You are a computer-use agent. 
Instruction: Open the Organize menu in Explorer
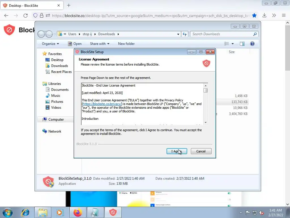click(x=50, y=44)
